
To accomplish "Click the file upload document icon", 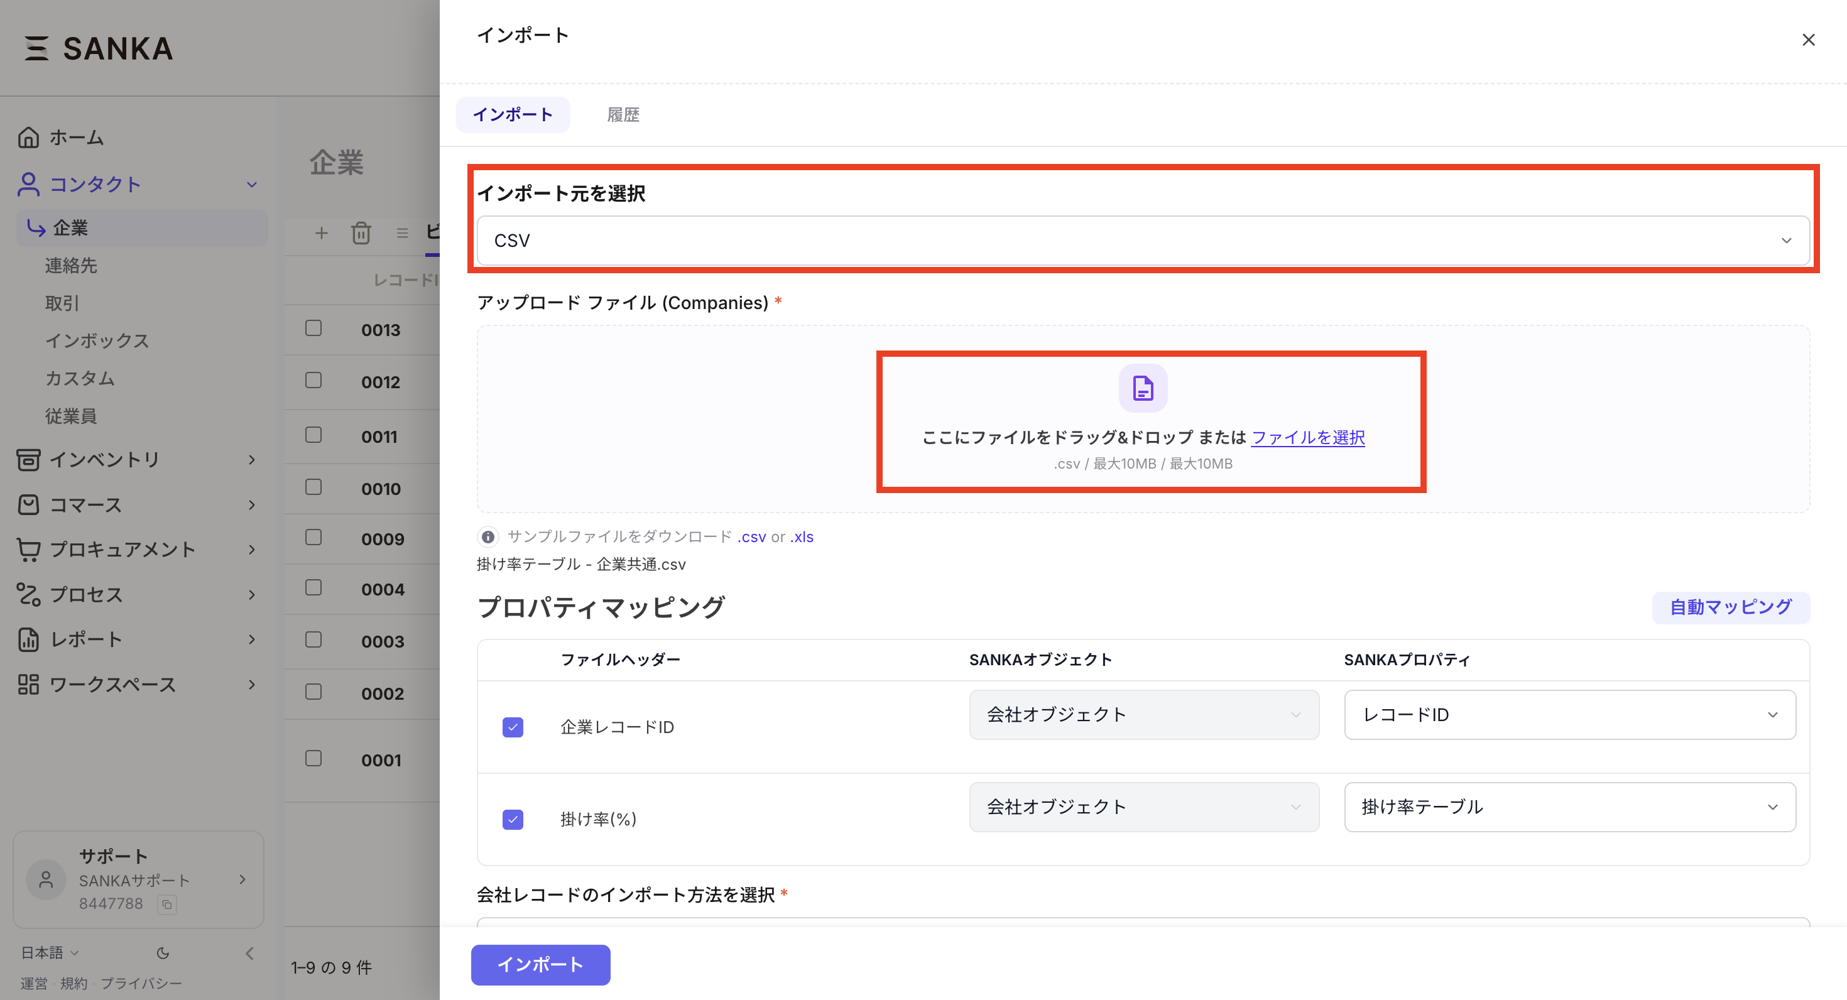I will [1143, 389].
